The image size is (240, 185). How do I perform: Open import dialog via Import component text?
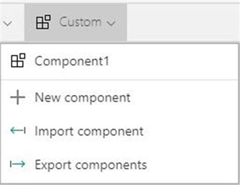coord(89,131)
